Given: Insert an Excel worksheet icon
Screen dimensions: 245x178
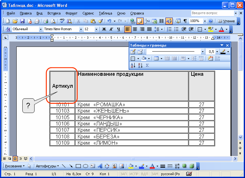Looking at the screenshot, I should [x=154, y=21].
